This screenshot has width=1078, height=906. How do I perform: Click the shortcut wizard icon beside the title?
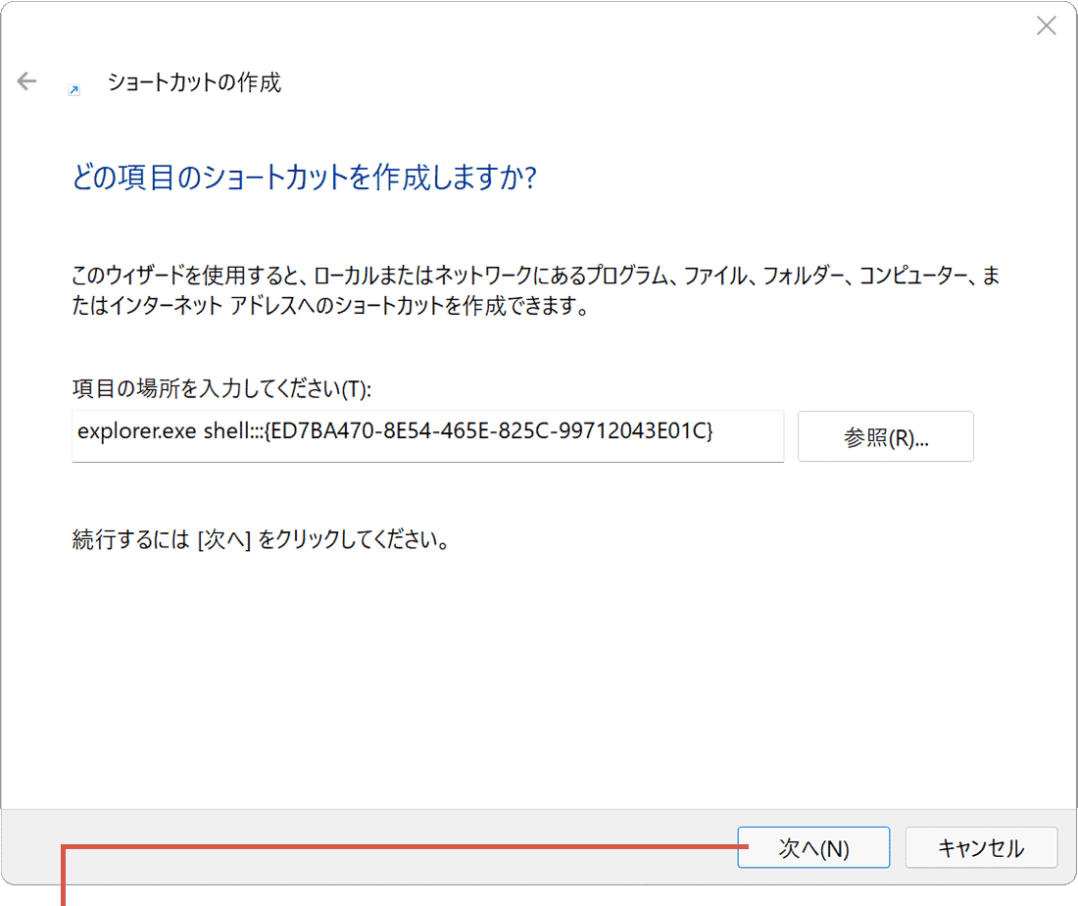click(x=73, y=87)
